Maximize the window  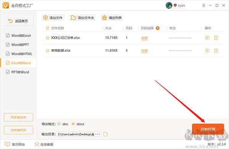pyautogui.click(x=217, y=5)
